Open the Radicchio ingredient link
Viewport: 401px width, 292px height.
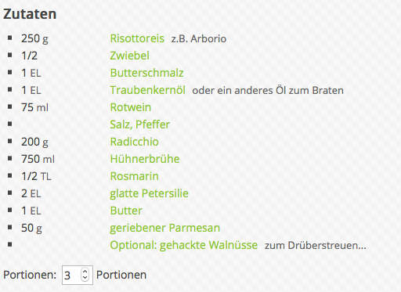(134, 142)
